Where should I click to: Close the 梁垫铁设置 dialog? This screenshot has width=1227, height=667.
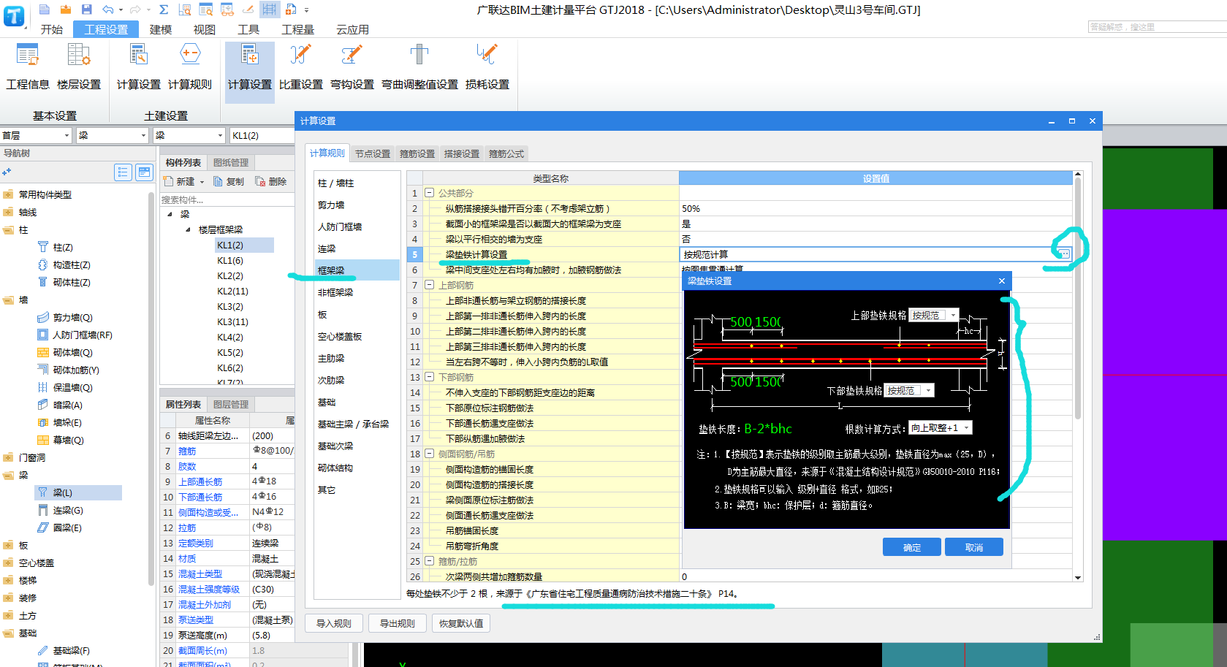1002,281
